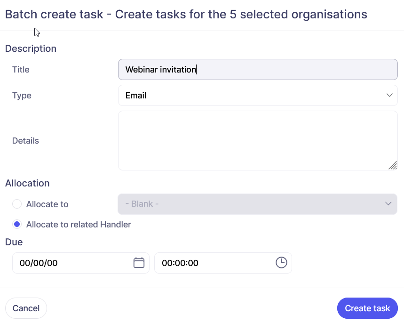Click the chevron arrow in the Blank field

point(388,204)
